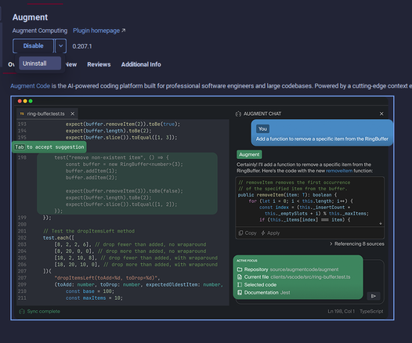Click the red window dot in screenshot
412x343 pixels.
pos(20,101)
